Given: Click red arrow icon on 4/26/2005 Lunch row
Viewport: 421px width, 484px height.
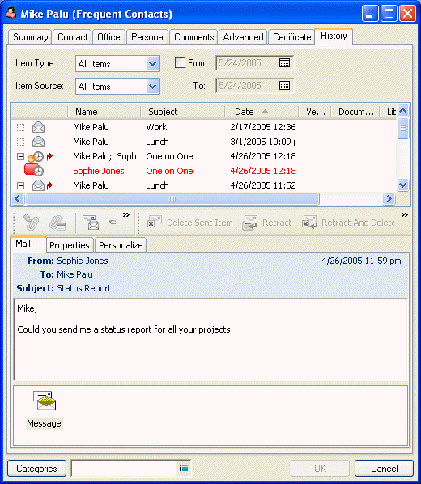Looking at the screenshot, I should 49,186.
